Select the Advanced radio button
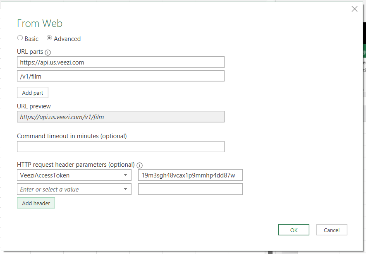 (49, 38)
